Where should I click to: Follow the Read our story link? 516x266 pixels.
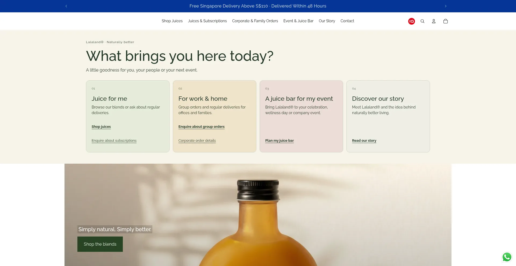click(x=364, y=141)
